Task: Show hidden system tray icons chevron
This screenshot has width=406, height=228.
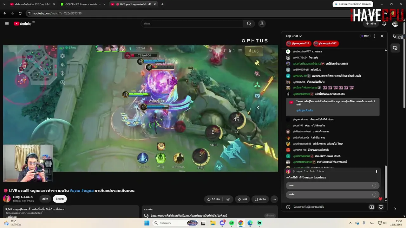Action: [x=350, y=223]
